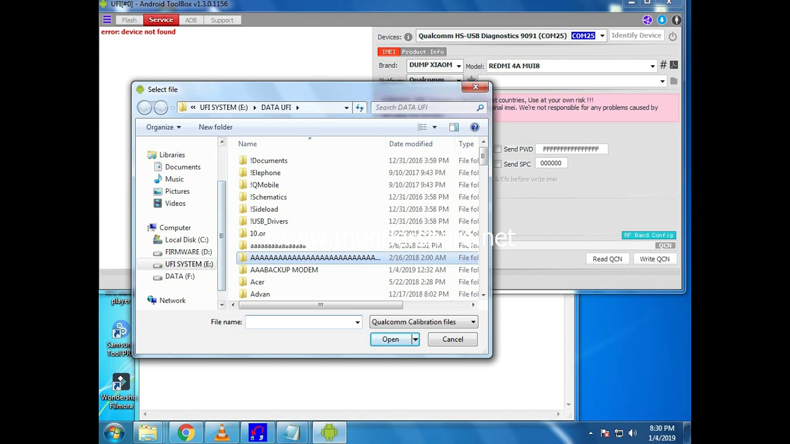Screen dimensions: 790x444
Task: Click the Read QCN button
Action: [607, 259]
